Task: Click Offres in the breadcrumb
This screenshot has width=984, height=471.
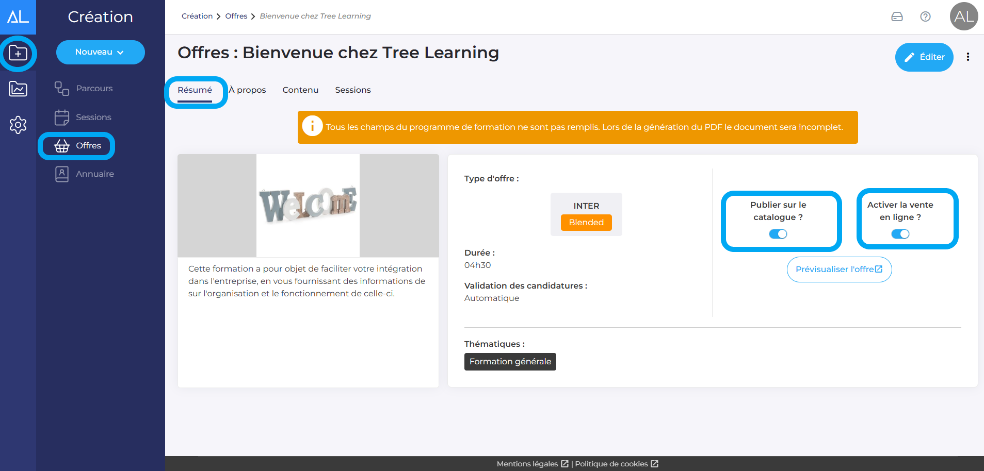Action: tap(236, 16)
